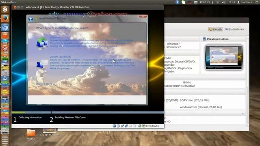
Task: Open the moste folder on desktop
Action: point(31,135)
